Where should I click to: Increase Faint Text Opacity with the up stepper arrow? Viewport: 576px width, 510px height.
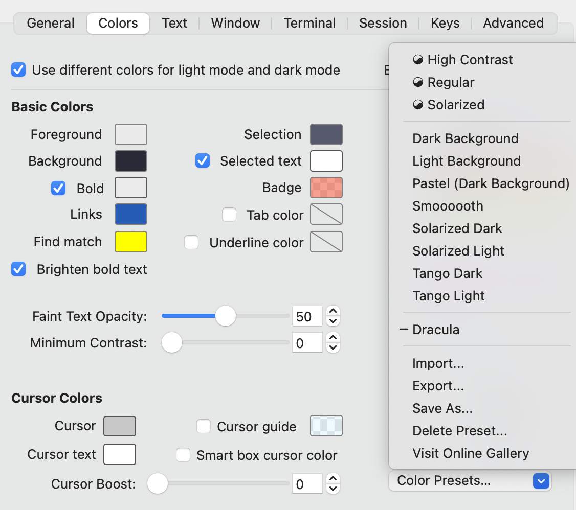pos(333,311)
